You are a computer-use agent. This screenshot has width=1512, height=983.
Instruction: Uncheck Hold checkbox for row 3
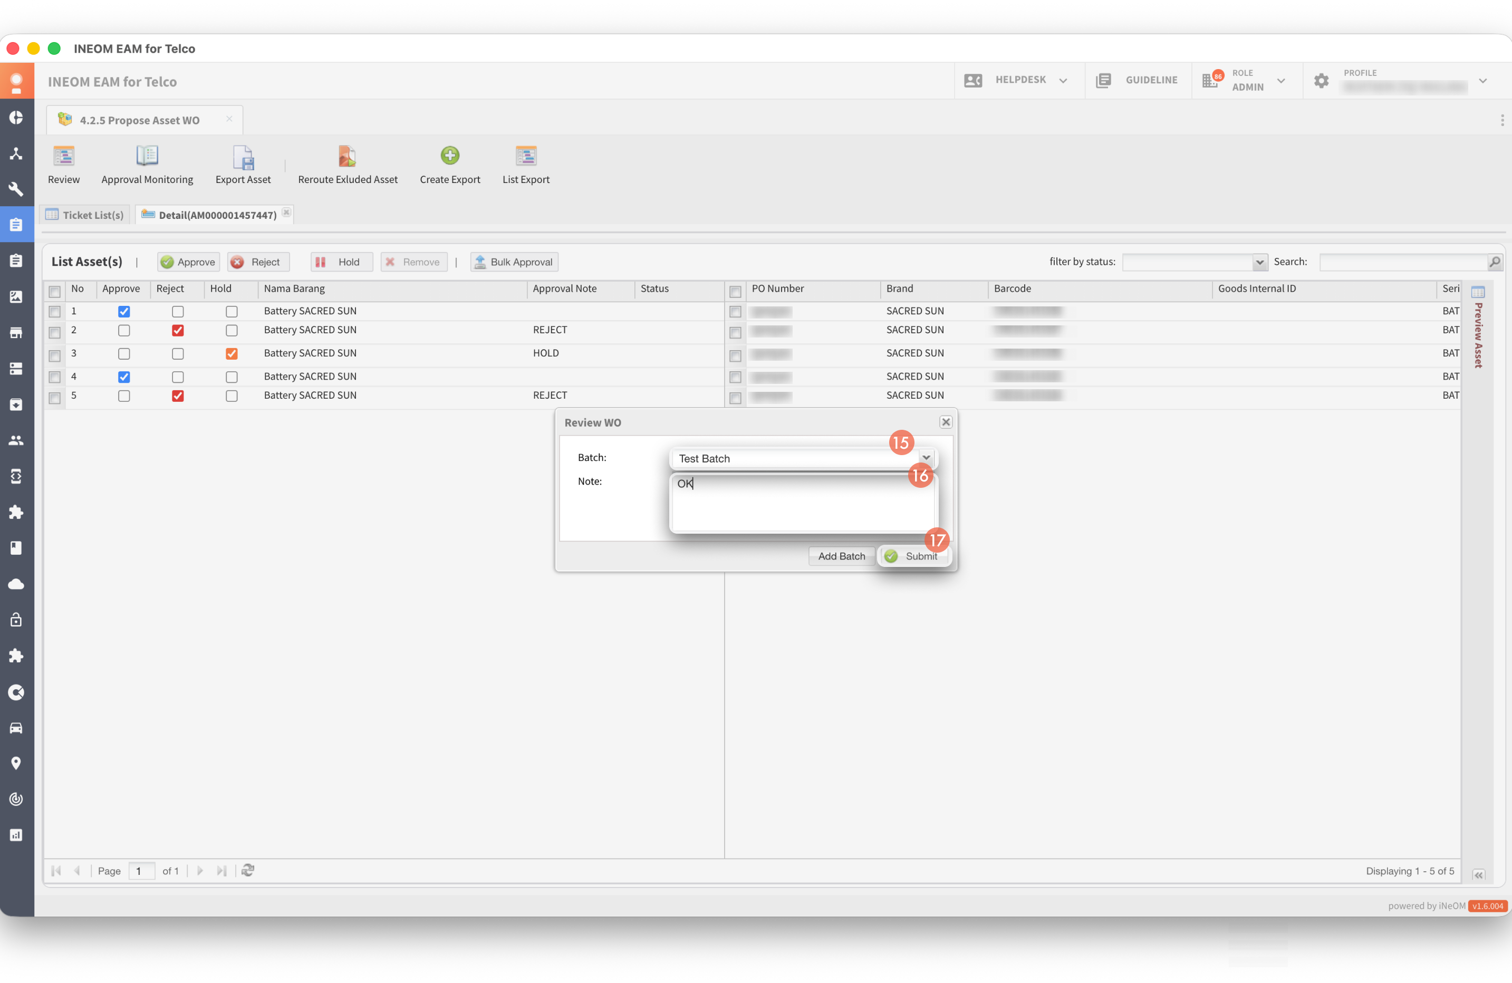[231, 354]
